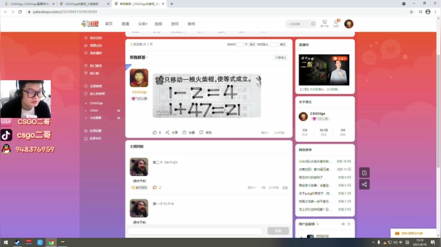Click the Douyu logo in header
This screenshot has height=247, width=441.
tap(89, 24)
